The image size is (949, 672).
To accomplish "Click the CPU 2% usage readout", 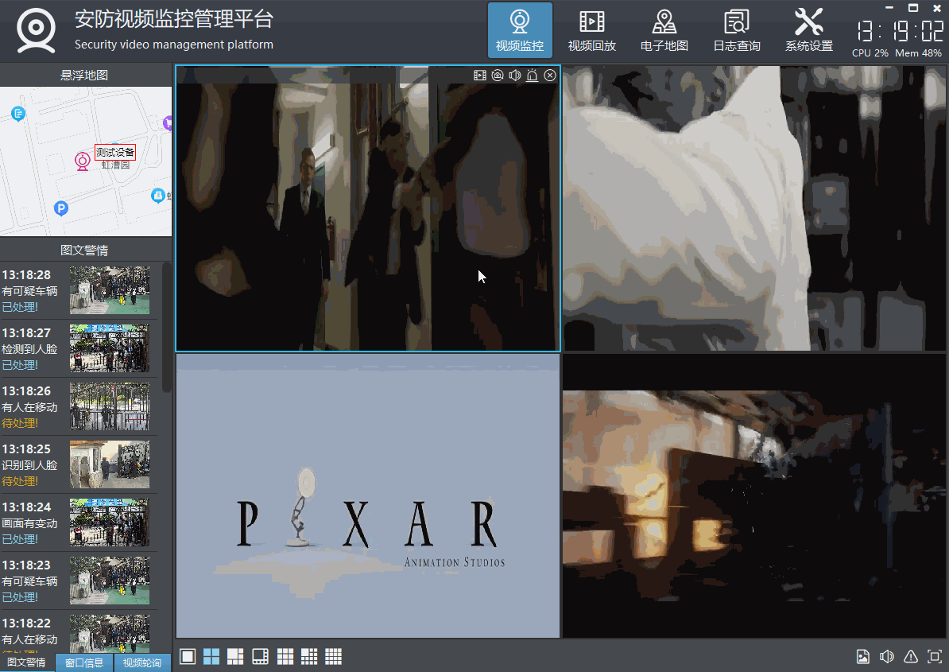I will coord(870,53).
